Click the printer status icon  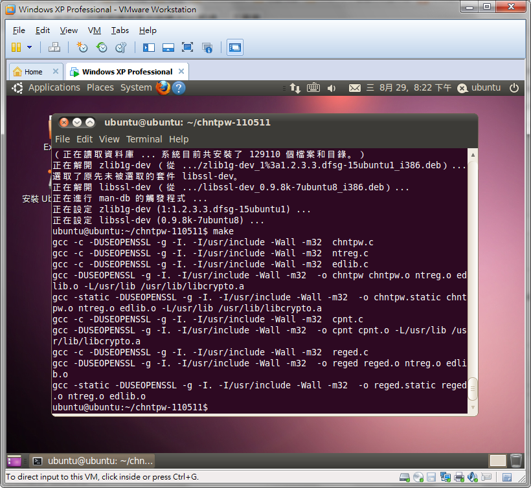[x=459, y=477]
